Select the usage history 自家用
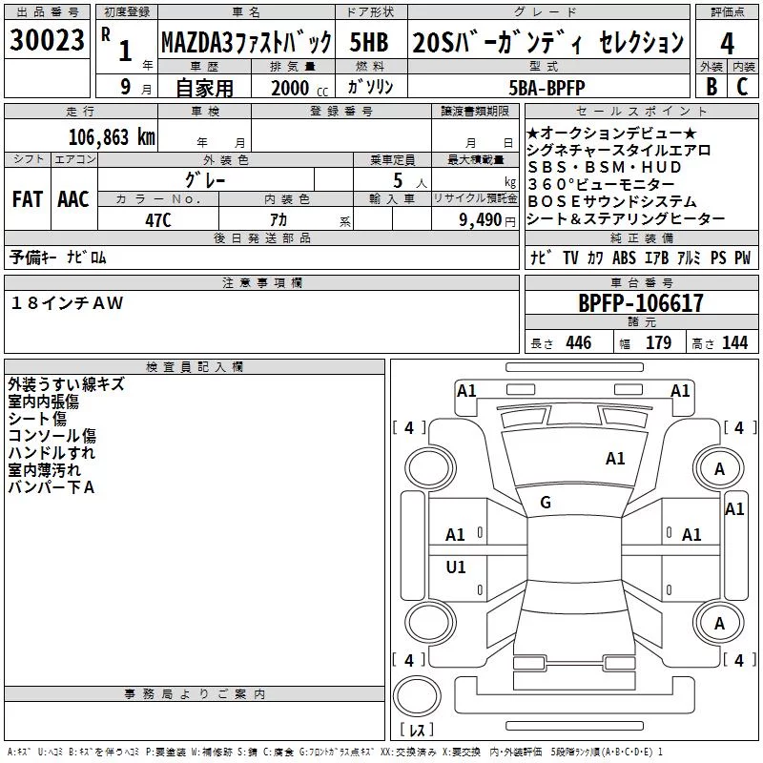Viewport: 763px width, 763px height. click(205, 88)
